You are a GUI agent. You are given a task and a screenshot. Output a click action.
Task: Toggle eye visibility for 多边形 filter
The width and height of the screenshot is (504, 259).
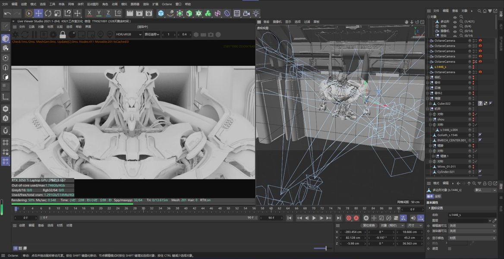pyautogui.click(x=455, y=22)
